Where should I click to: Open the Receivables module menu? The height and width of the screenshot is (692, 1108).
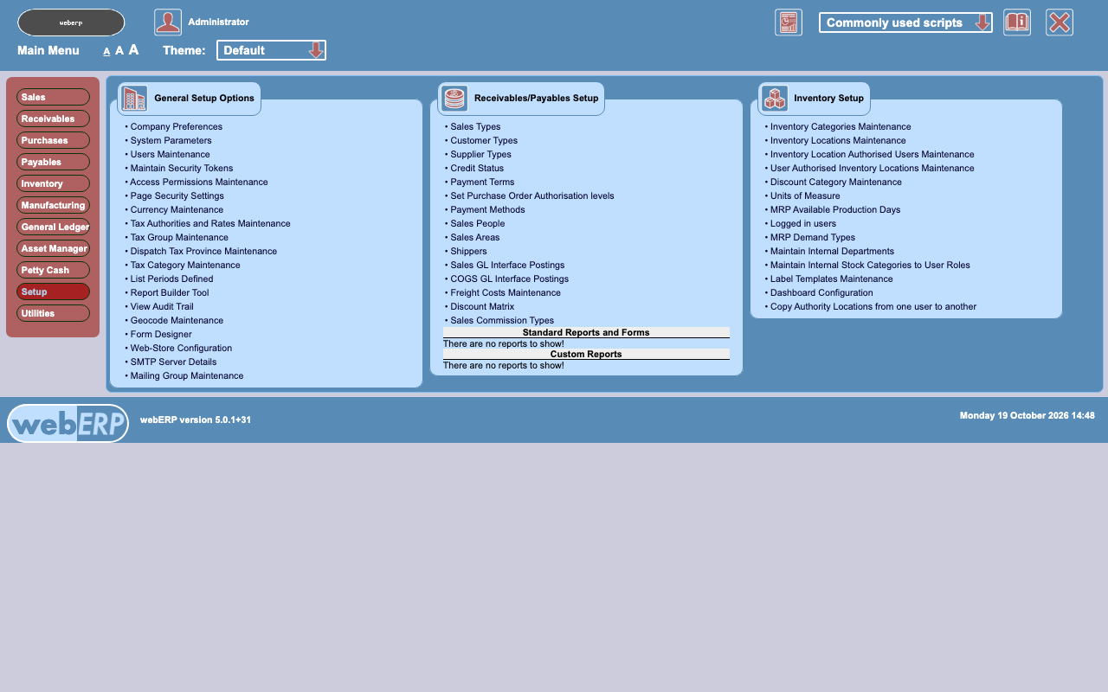click(53, 119)
